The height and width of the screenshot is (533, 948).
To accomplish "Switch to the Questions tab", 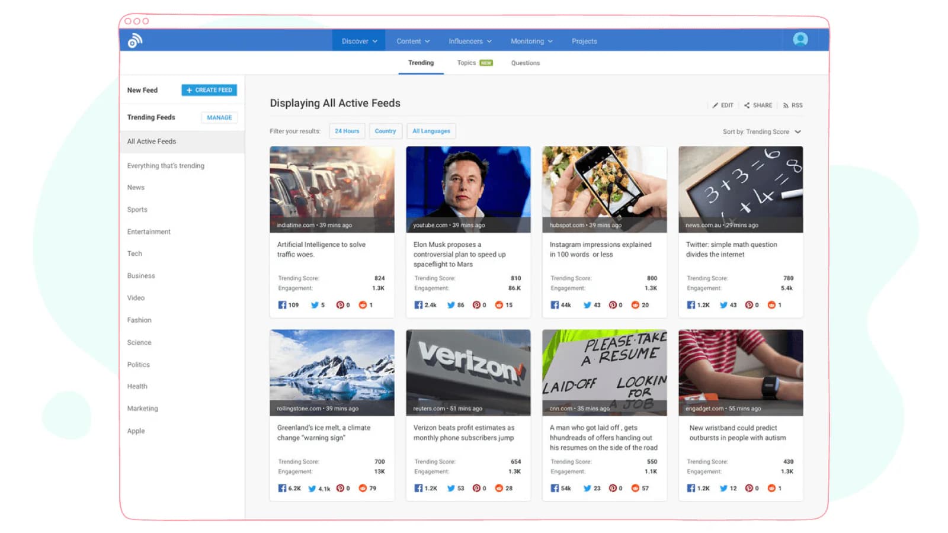I will pos(526,63).
